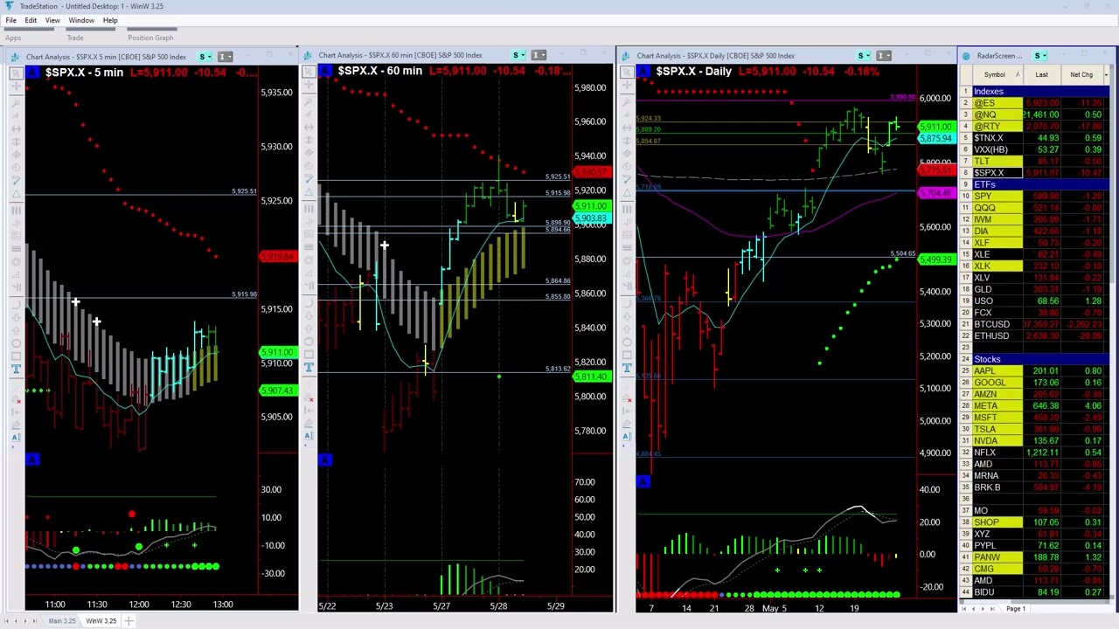Toggle the blue A analysis marker on the Daily chart
The width and height of the screenshot is (1119, 629).
(x=643, y=481)
